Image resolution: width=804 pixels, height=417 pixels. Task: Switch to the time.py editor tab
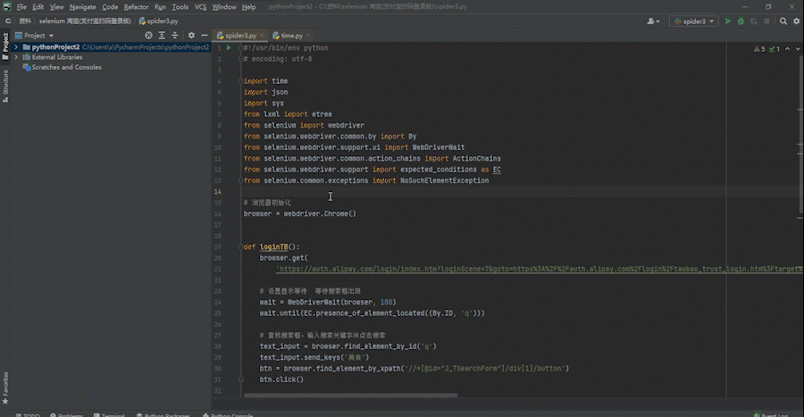tap(290, 36)
